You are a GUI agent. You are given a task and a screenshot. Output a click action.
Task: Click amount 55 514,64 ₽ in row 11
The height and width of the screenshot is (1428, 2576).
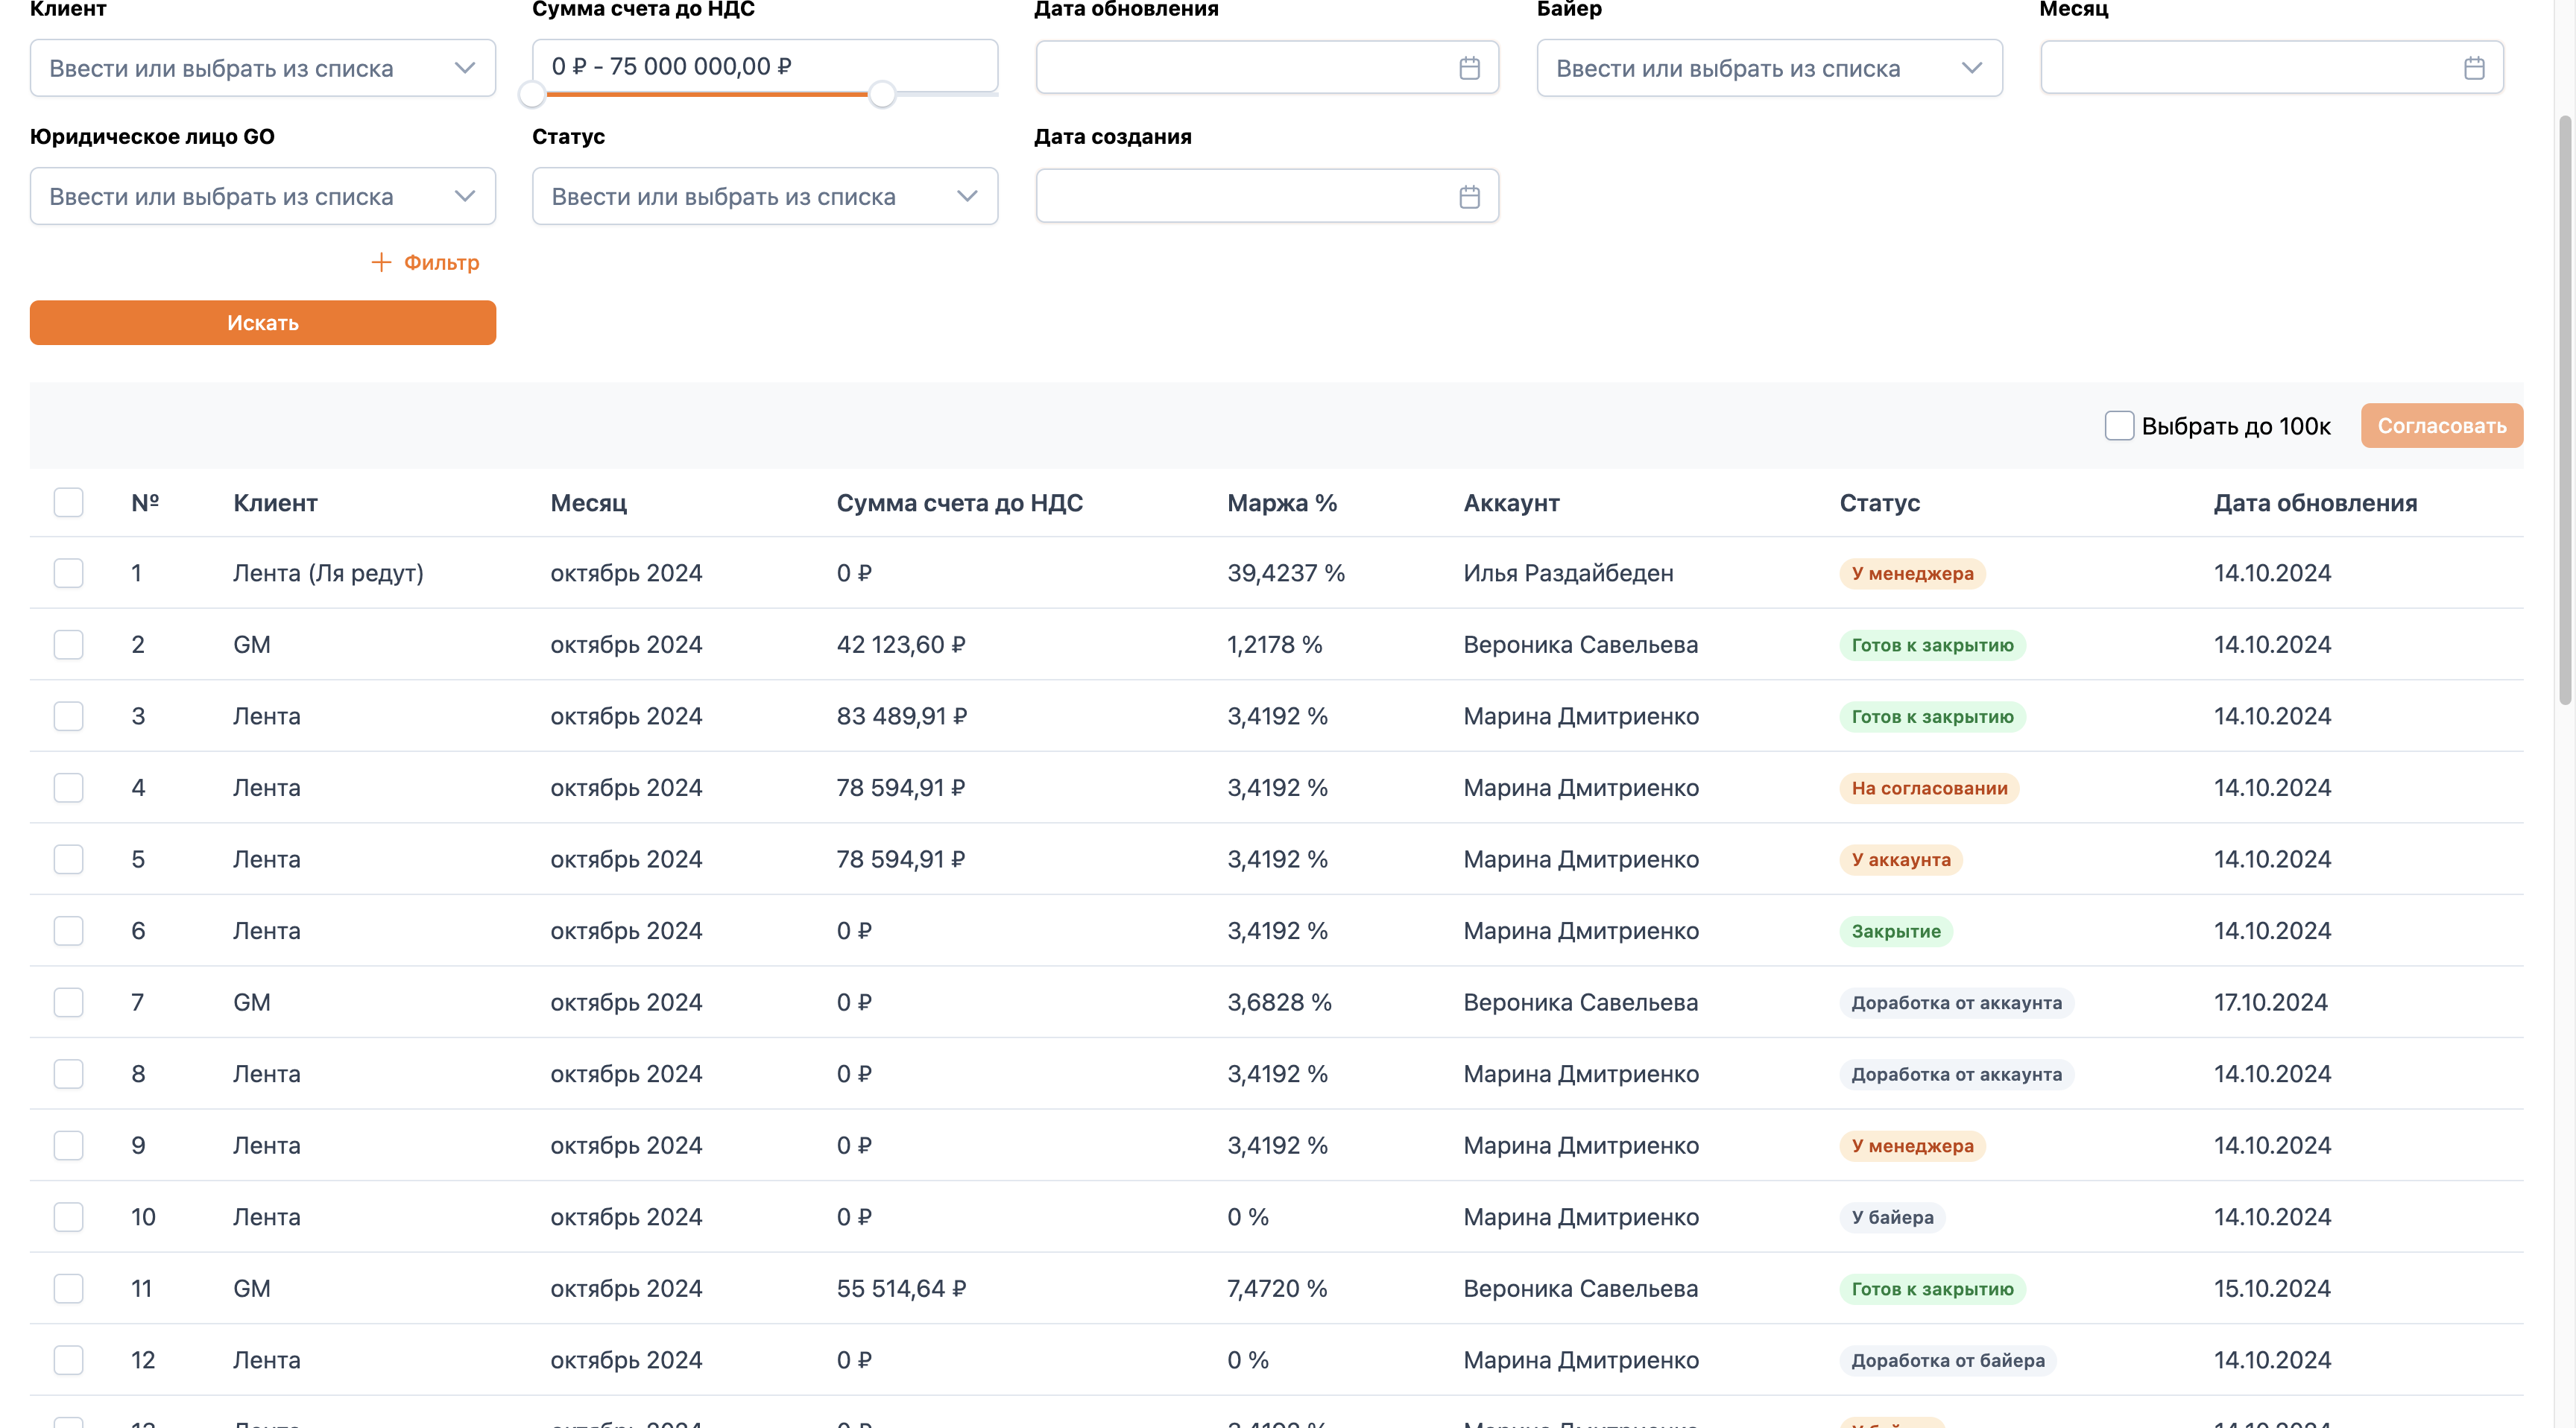click(x=901, y=1288)
